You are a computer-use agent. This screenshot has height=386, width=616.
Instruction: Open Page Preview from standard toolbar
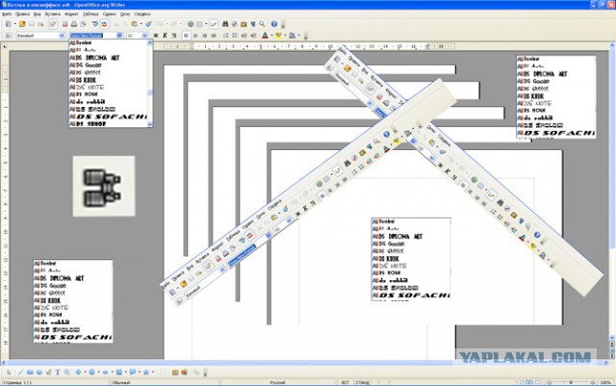83,24
